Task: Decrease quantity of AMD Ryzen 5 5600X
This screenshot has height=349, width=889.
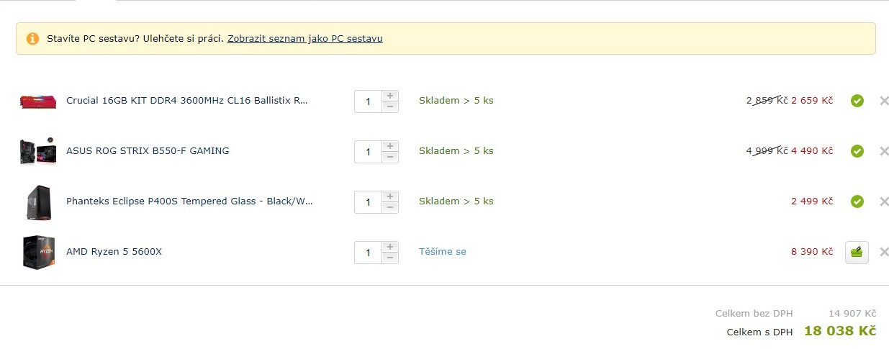Action: pyautogui.click(x=389, y=258)
